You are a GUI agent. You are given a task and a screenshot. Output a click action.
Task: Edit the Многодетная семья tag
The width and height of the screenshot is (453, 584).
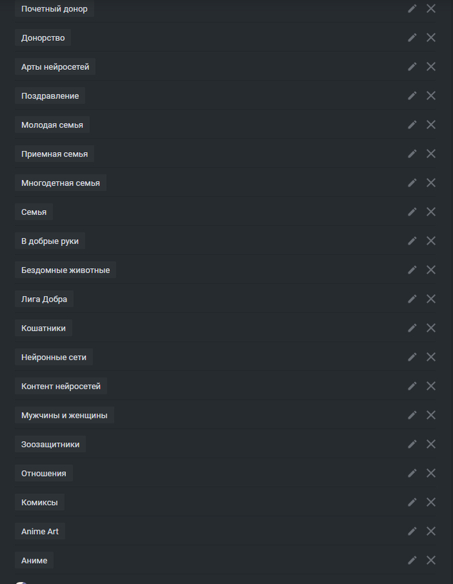[412, 183]
